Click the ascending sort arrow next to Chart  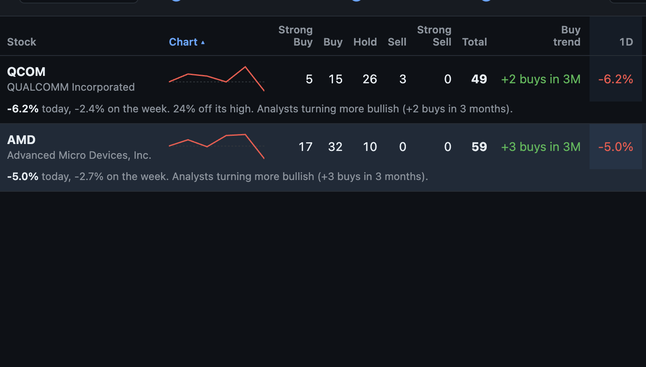(203, 43)
